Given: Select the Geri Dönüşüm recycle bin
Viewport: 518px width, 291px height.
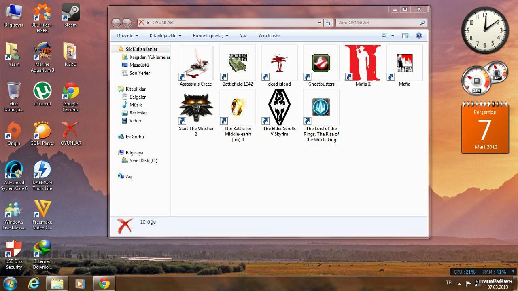Looking at the screenshot, I should point(14,97).
